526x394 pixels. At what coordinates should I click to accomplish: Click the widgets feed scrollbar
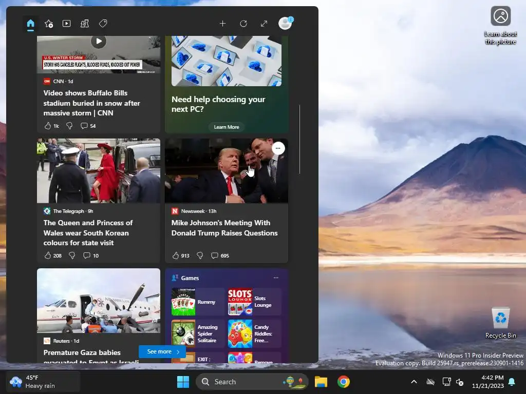click(299, 139)
